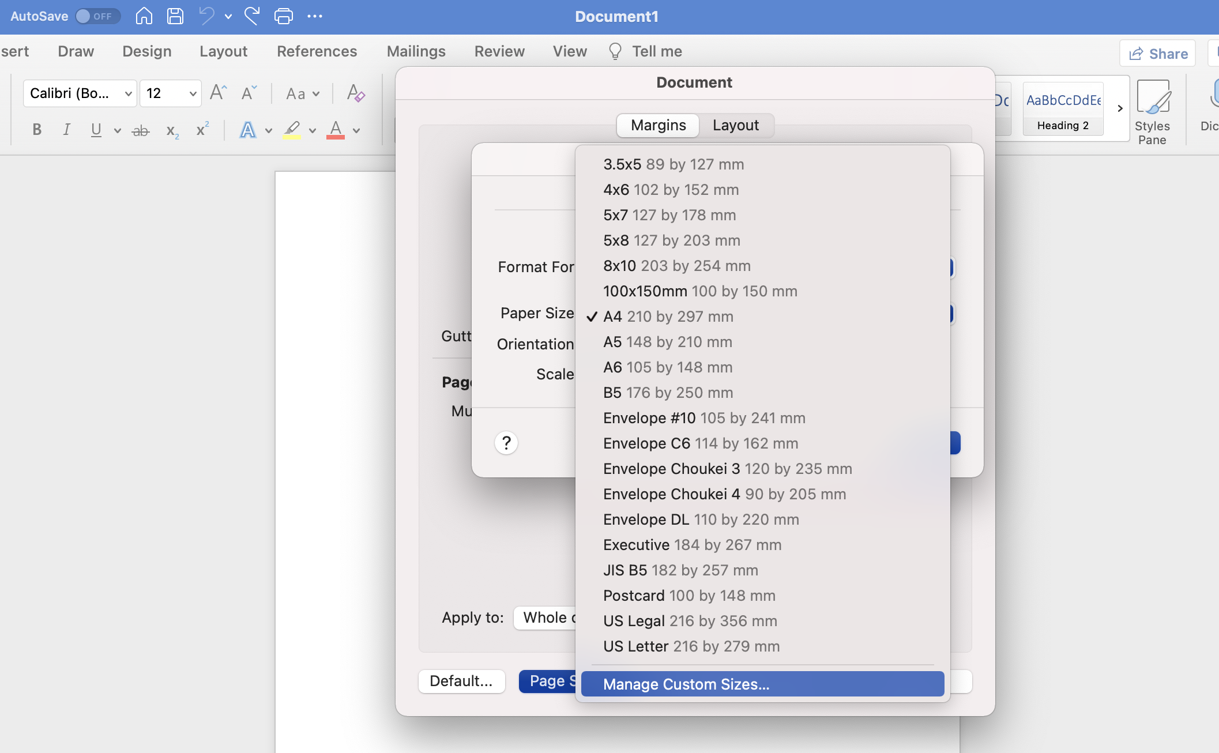Image resolution: width=1219 pixels, height=753 pixels.
Task: Open the Review ribbon tab
Action: point(499,51)
